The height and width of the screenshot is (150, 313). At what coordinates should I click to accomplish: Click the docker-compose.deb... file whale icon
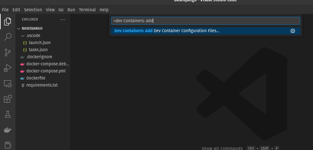pyautogui.click(x=22, y=64)
